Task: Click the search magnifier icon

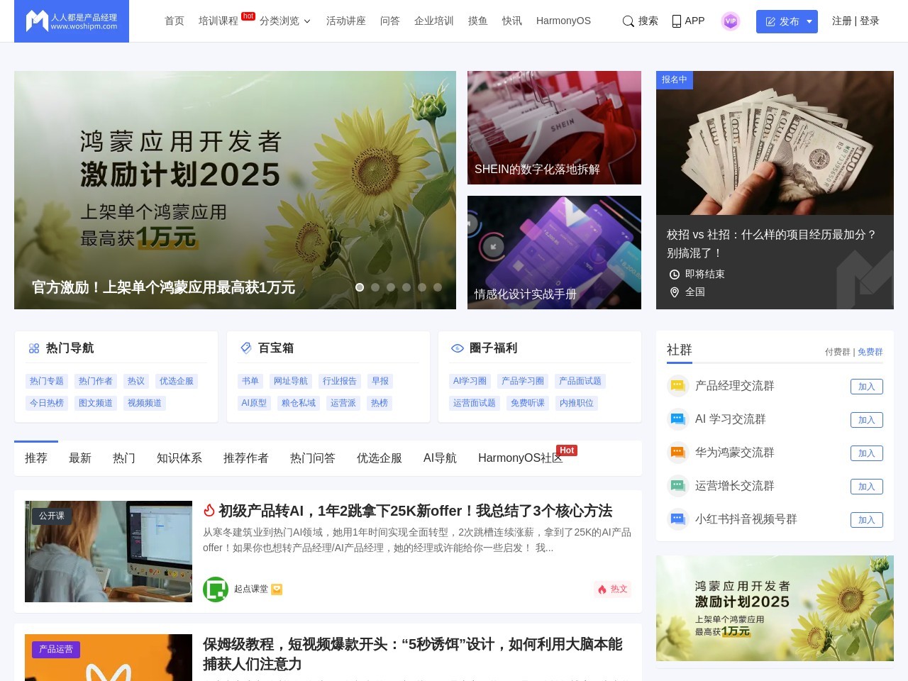Action: click(628, 21)
